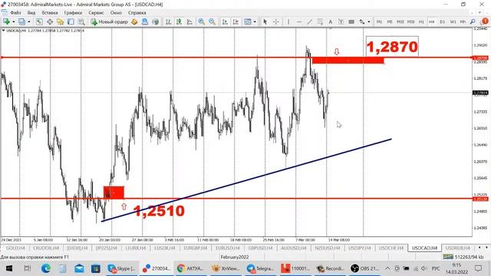Switch to the GOLD,H4 chart tab

[x=15, y=248]
